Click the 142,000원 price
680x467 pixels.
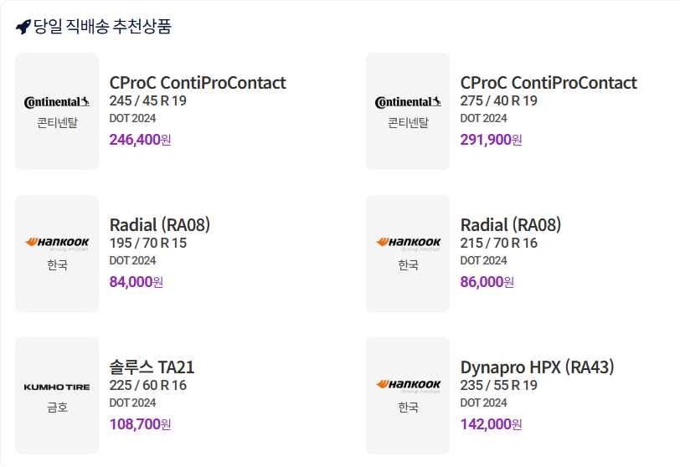(x=491, y=424)
